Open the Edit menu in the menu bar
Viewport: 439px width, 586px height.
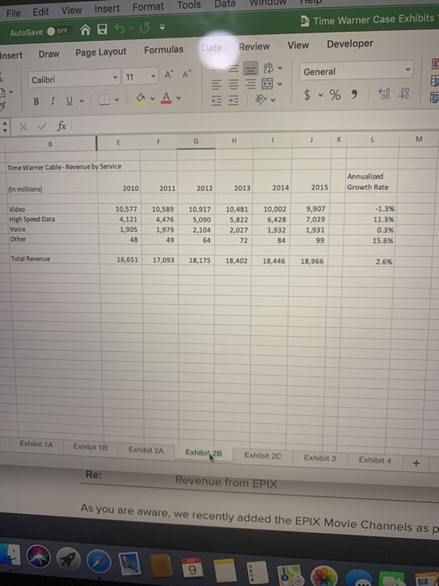coord(41,12)
